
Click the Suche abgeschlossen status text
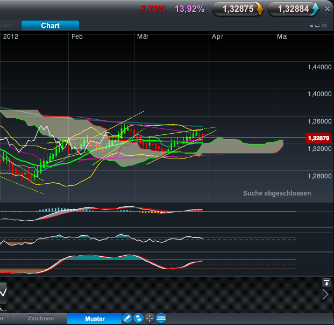277,193
